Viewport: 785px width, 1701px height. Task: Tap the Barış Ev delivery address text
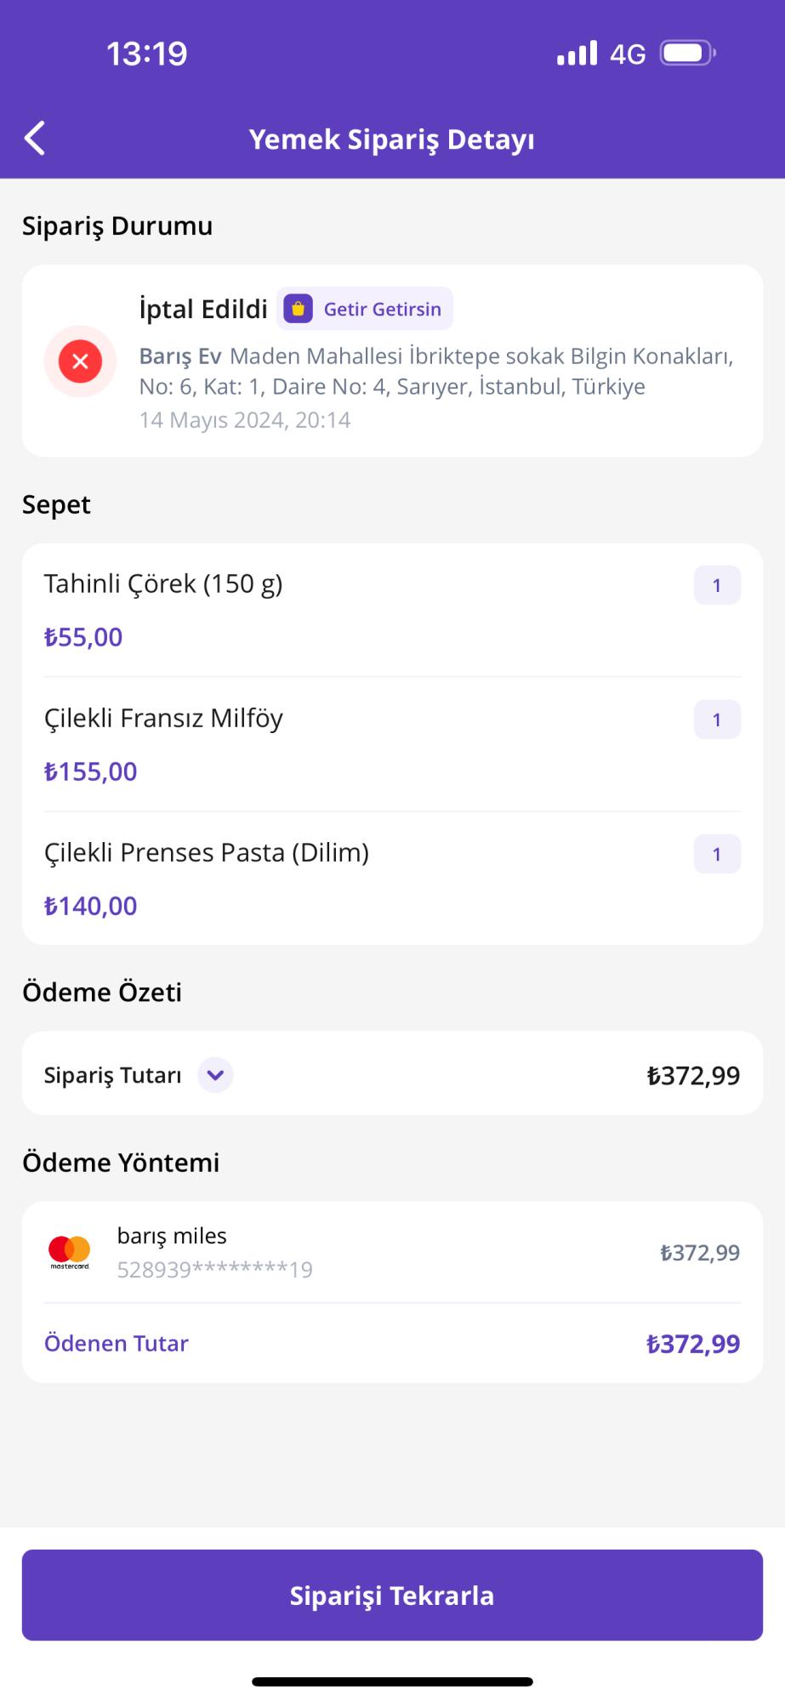click(x=435, y=371)
